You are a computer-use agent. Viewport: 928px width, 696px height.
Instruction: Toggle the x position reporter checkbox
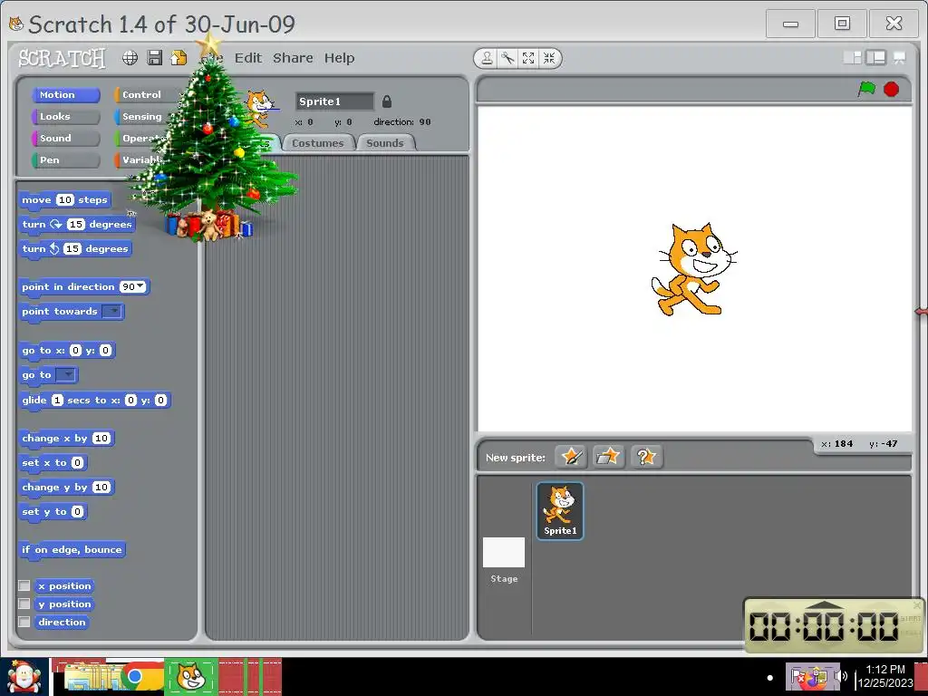(x=24, y=585)
